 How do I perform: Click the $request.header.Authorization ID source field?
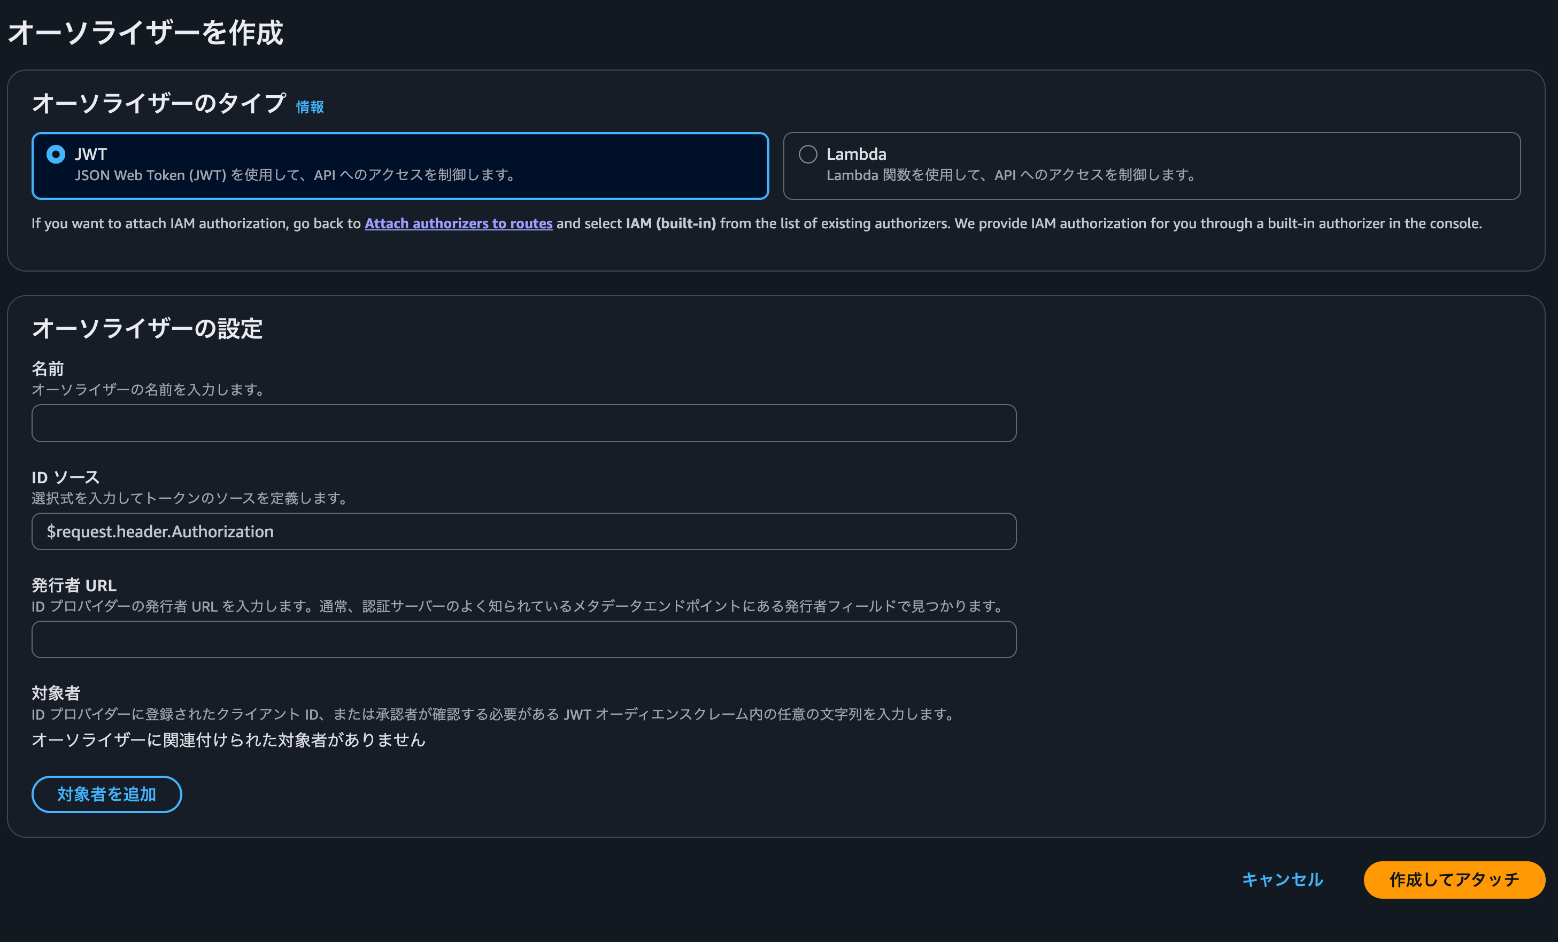pos(523,531)
